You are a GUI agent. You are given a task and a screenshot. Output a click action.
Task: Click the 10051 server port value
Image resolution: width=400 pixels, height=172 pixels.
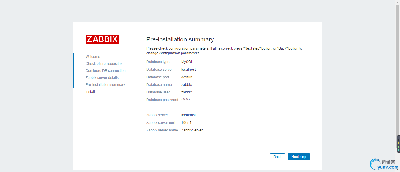(186, 123)
